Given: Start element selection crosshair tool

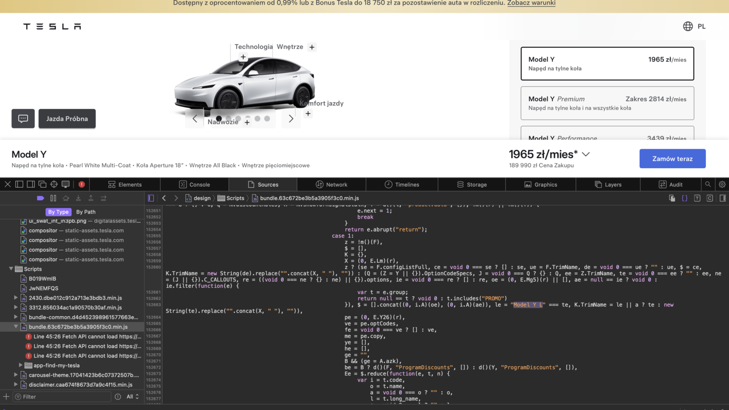Looking at the screenshot, I should pyautogui.click(x=54, y=184).
